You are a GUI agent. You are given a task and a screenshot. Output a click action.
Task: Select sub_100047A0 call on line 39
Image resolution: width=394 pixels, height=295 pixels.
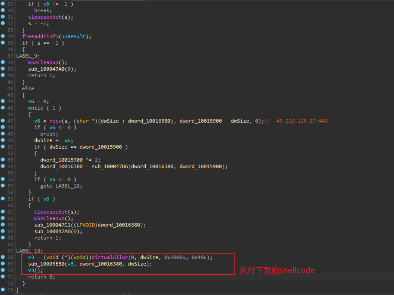[x=46, y=69]
